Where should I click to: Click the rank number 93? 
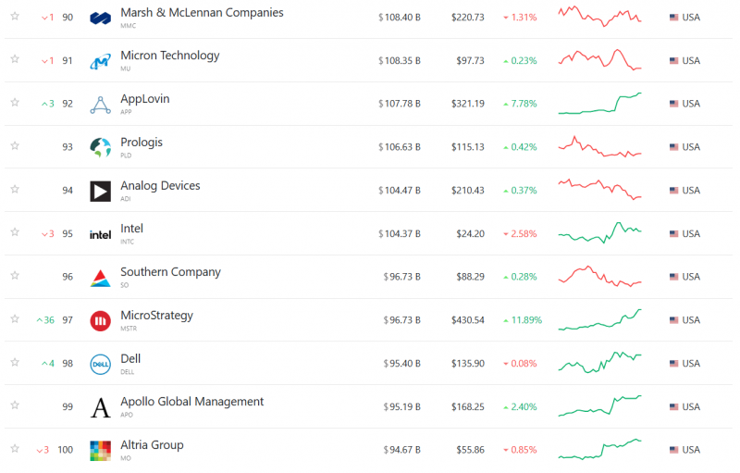point(68,147)
